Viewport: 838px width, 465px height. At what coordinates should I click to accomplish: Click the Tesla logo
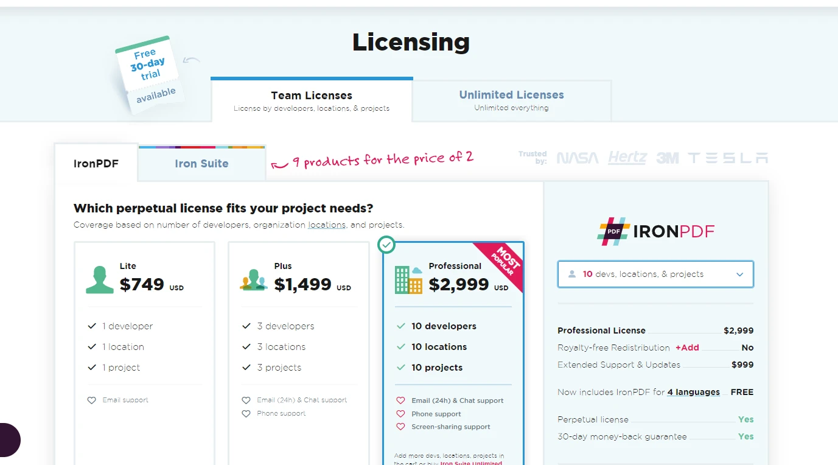(728, 158)
